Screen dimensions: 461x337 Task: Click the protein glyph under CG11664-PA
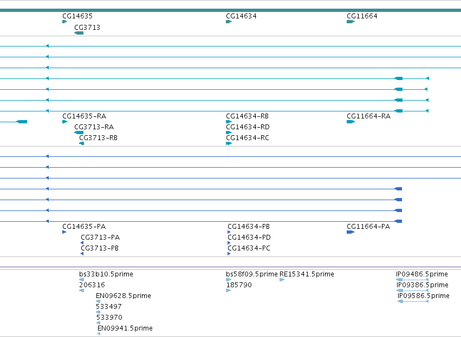[350, 232]
